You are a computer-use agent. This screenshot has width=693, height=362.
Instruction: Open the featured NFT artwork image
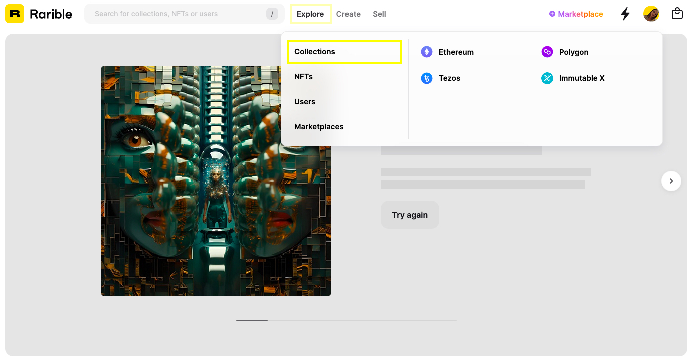(216, 181)
